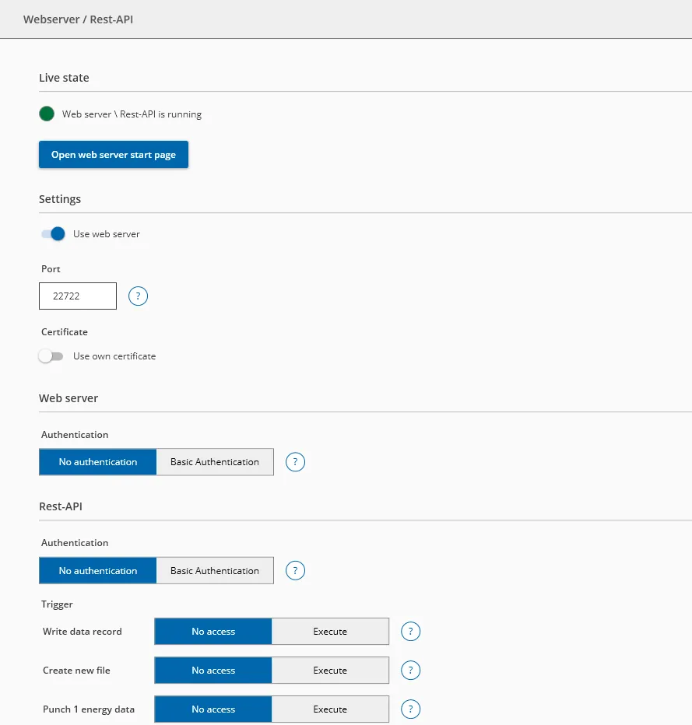Open help icon for Write data record

coord(410,632)
